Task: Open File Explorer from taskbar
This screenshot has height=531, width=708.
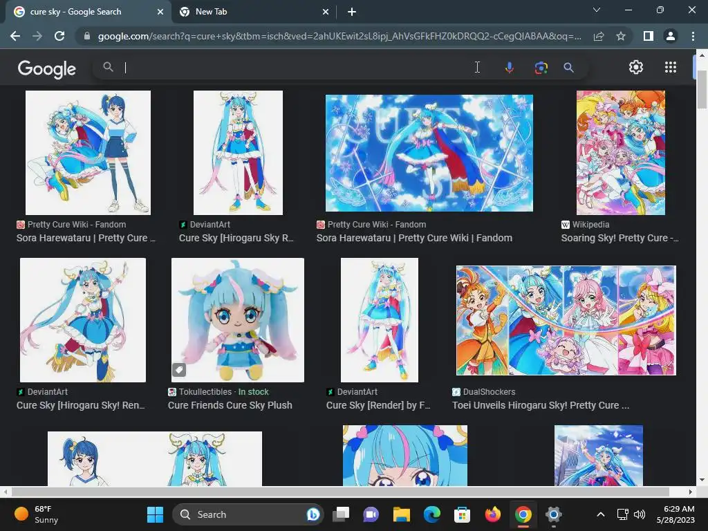Action: (x=402, y=514)
